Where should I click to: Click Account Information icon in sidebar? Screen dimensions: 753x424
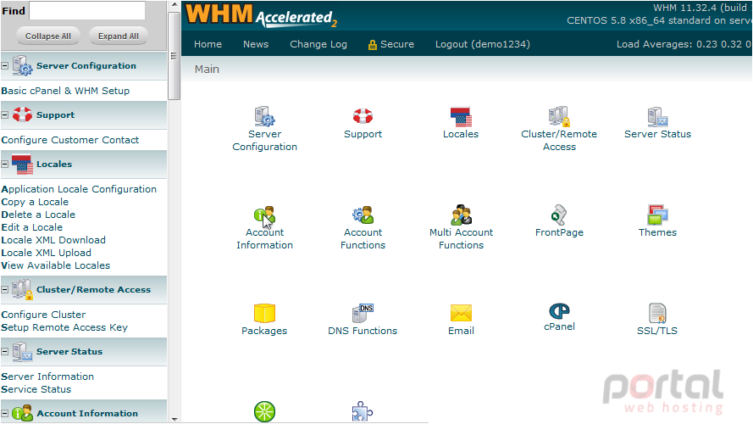23,413
